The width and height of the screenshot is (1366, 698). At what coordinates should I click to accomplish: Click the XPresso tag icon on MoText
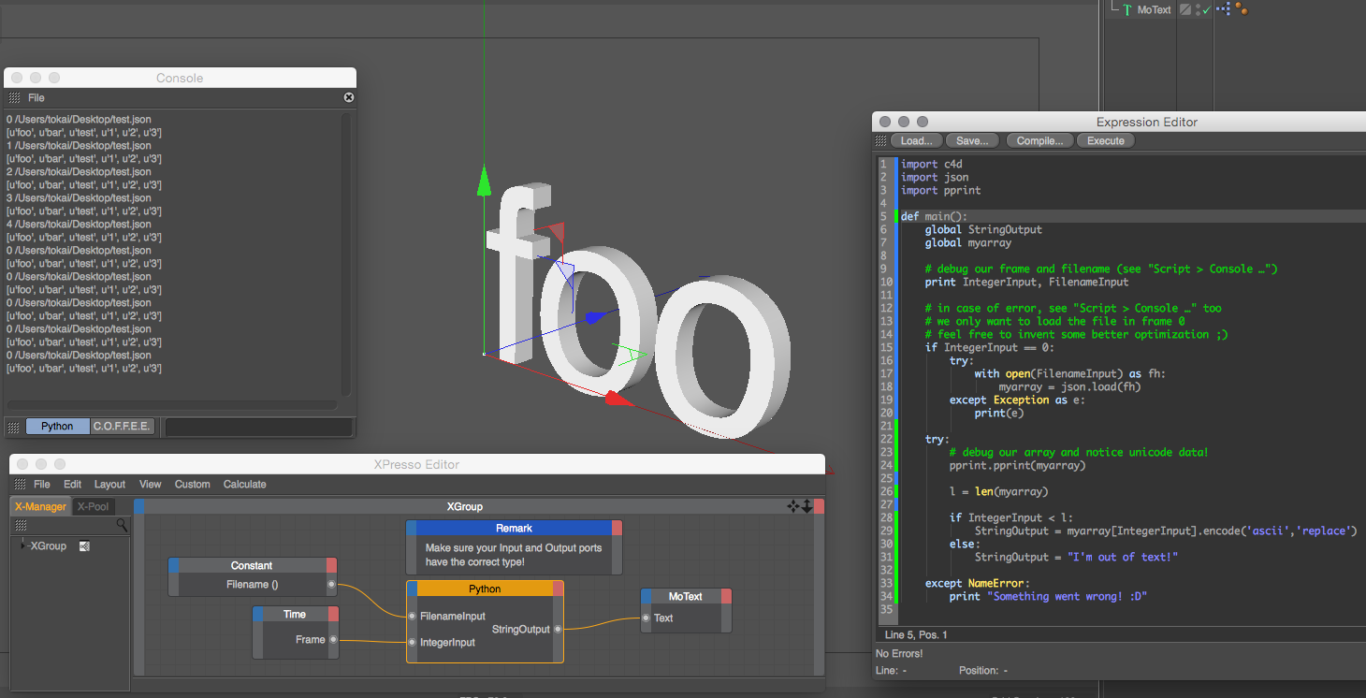click(x=1224, y=8)
